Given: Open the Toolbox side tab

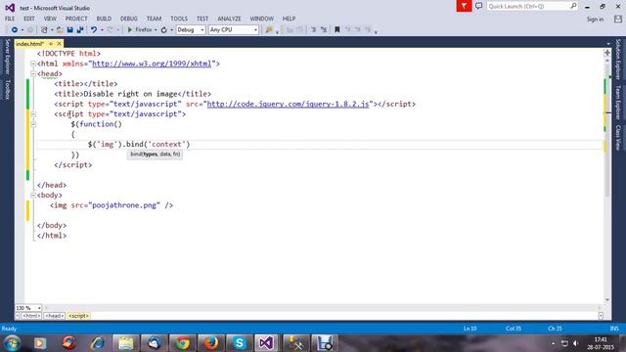Looking at the screenshot, I should click(x=7, y=89).
